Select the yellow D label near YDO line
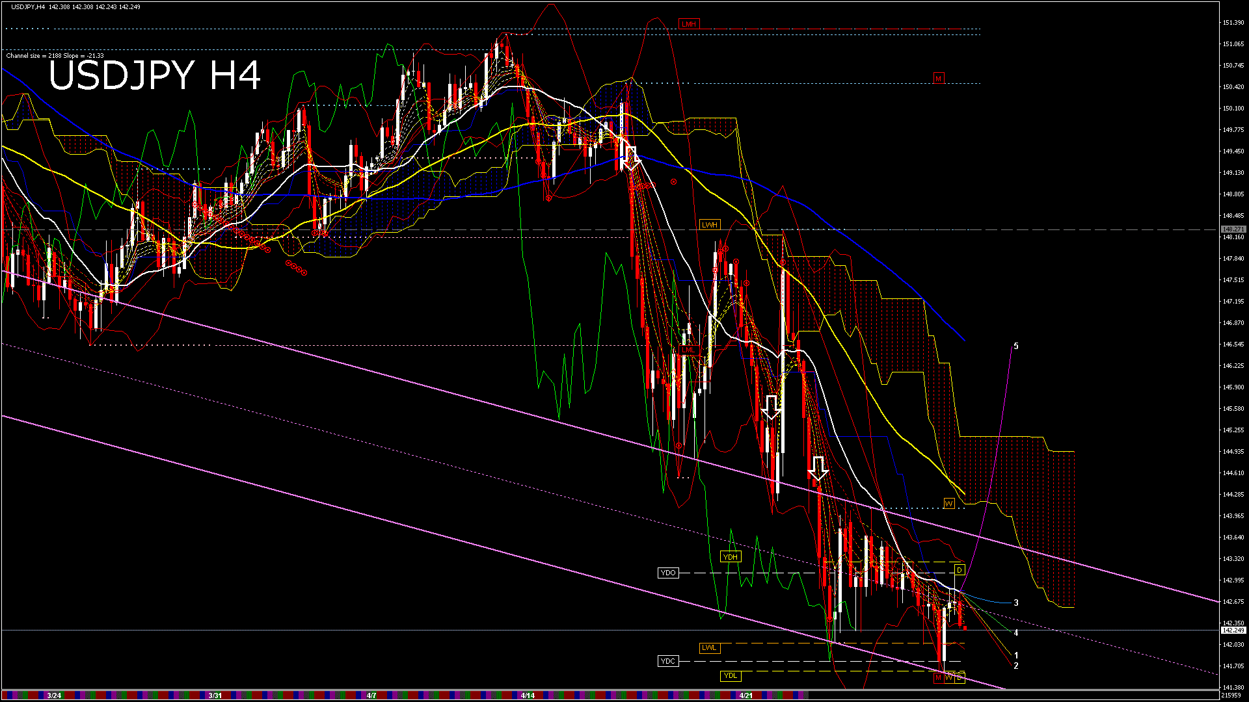This screenshot has height=702, width=1249. (x=959, y=570)
